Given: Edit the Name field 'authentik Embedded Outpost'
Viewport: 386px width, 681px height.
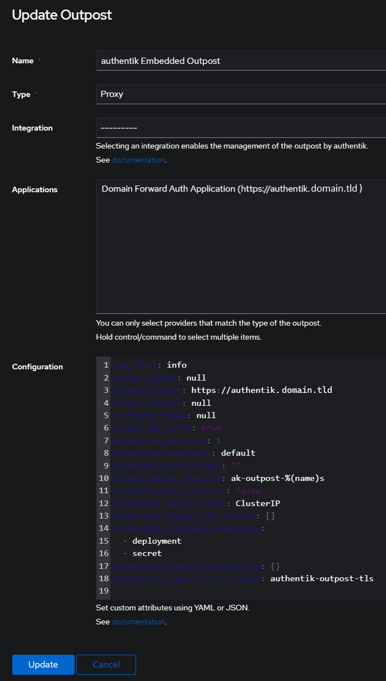Looking at the screenshot, I should click(x=241, y=61).
